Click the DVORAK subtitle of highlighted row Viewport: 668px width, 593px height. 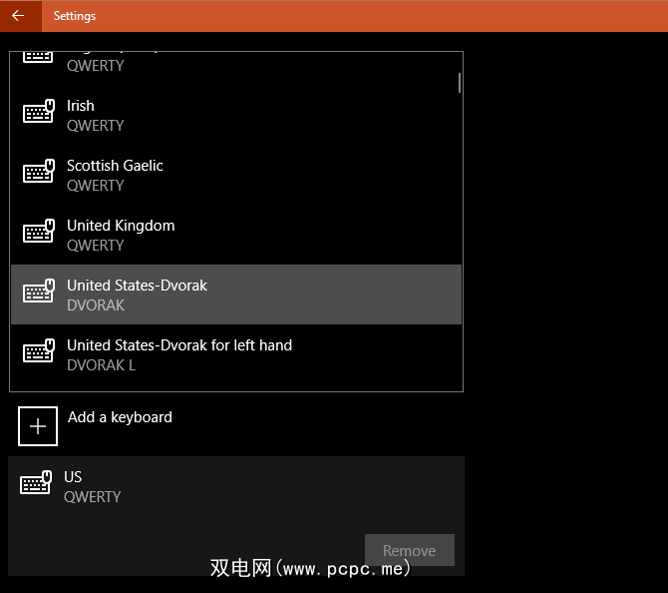[96, 305]
